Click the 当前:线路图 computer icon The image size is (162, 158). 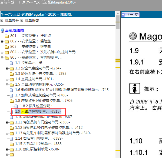coord(2,31)
